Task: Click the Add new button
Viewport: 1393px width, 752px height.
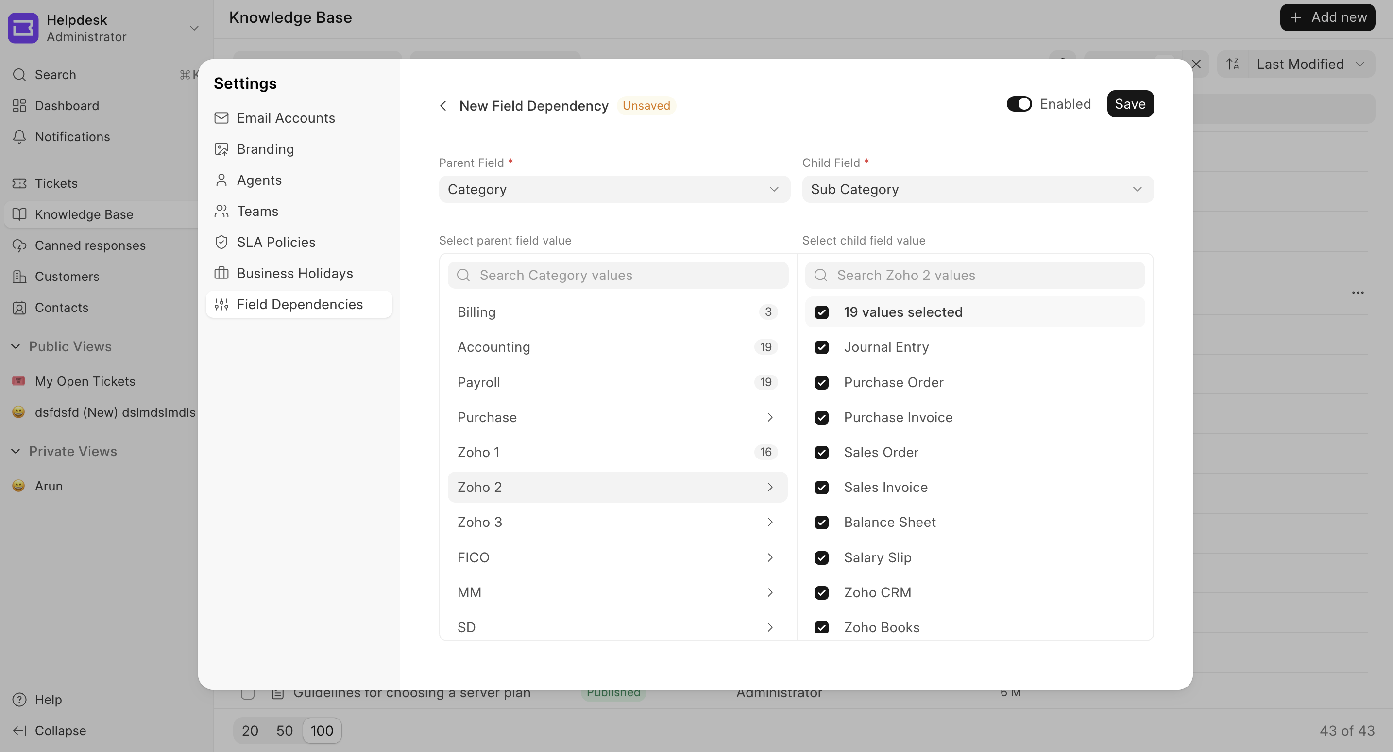Action: 1327,17
